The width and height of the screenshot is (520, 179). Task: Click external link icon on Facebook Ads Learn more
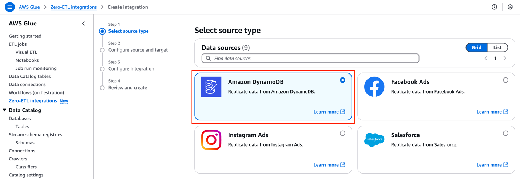coord(506,112)
